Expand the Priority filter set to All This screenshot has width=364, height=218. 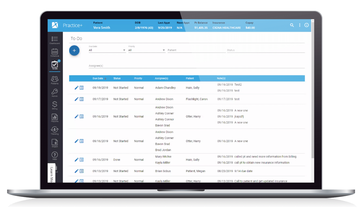147,50
